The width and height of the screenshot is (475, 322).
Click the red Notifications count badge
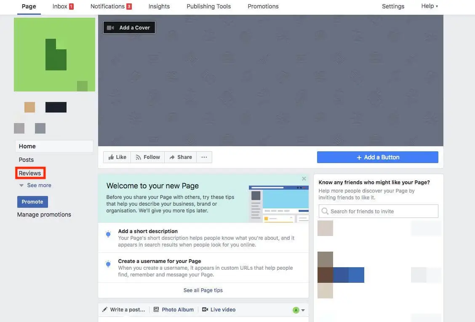pyautogui.click(x=129, y=6)
